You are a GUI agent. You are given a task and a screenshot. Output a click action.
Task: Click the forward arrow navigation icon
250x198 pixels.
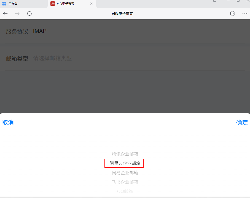[17, 14]
